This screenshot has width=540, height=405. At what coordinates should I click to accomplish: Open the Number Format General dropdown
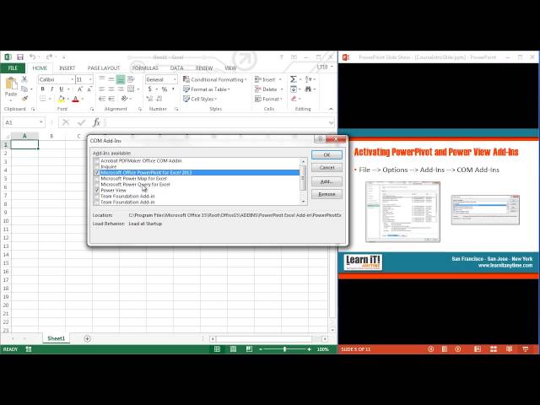point(160,79)
